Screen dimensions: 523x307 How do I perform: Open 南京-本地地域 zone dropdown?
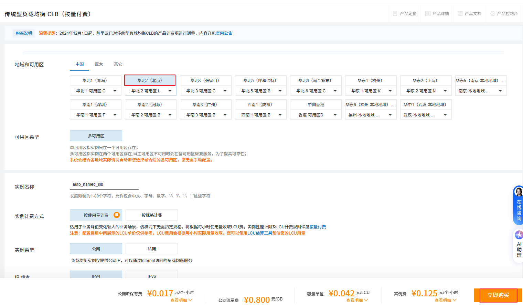tap(481, 91)
